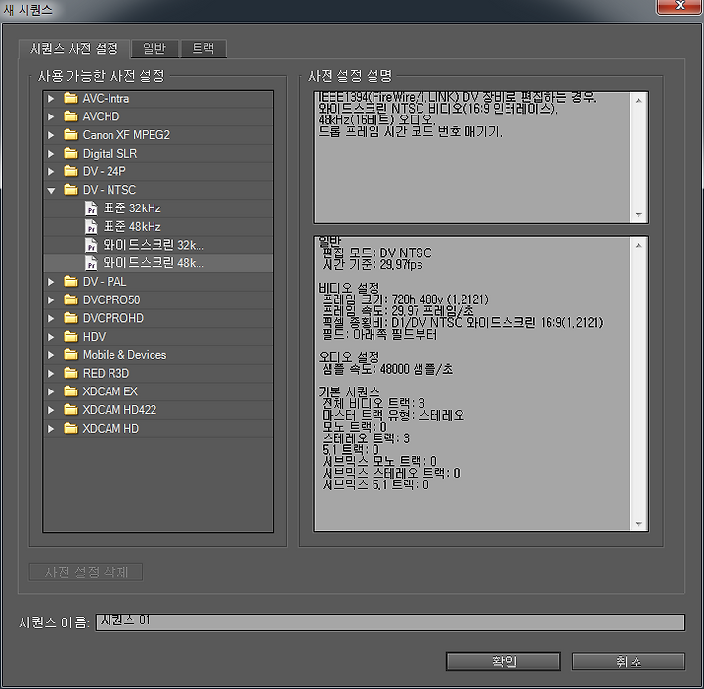Expand the DV - PAL folder
This screenshot has height=689, width=704.
coord(51,282)
